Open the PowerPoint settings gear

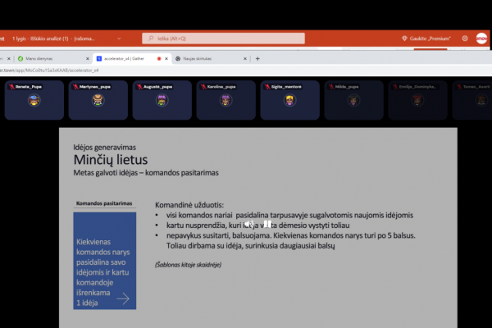465,39
